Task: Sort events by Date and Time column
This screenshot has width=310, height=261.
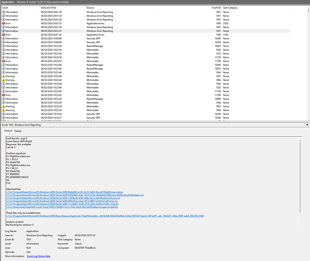Action: (49, 8)
